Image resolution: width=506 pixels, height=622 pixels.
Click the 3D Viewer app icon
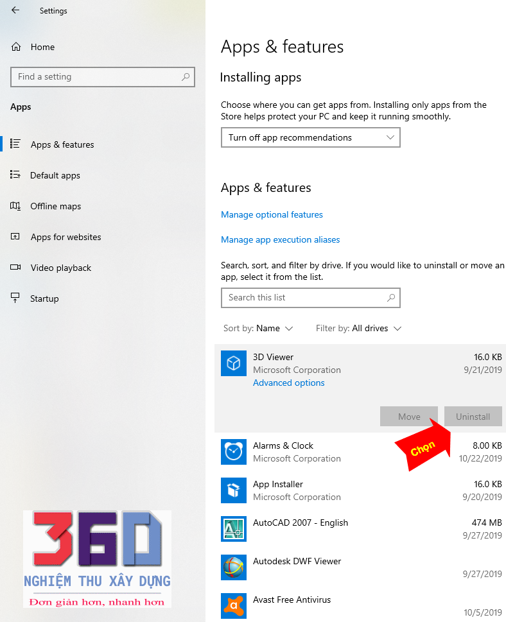pos(233,363)
